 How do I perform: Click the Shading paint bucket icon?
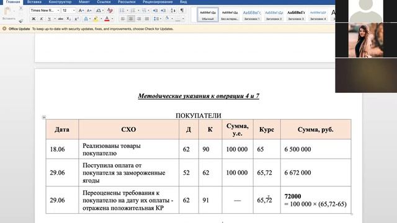[167, 18]
